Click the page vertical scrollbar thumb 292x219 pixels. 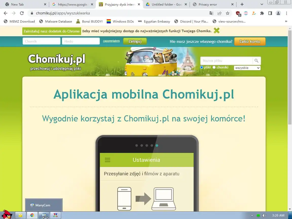tap(290, 77)
